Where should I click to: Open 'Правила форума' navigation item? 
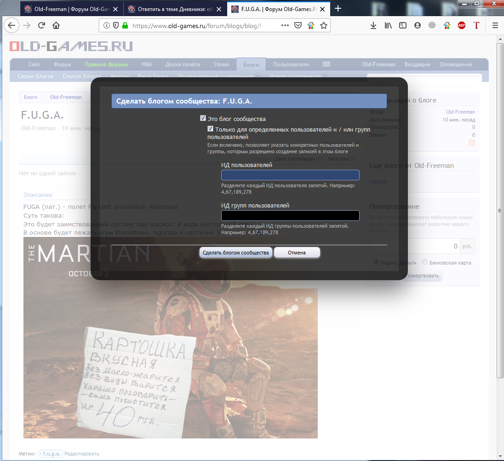[x=106, y=64]
